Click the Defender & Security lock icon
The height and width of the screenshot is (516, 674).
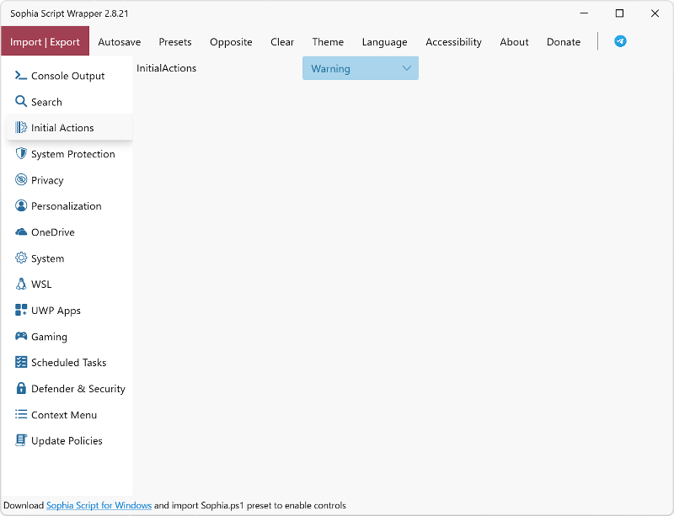point(21,389)
